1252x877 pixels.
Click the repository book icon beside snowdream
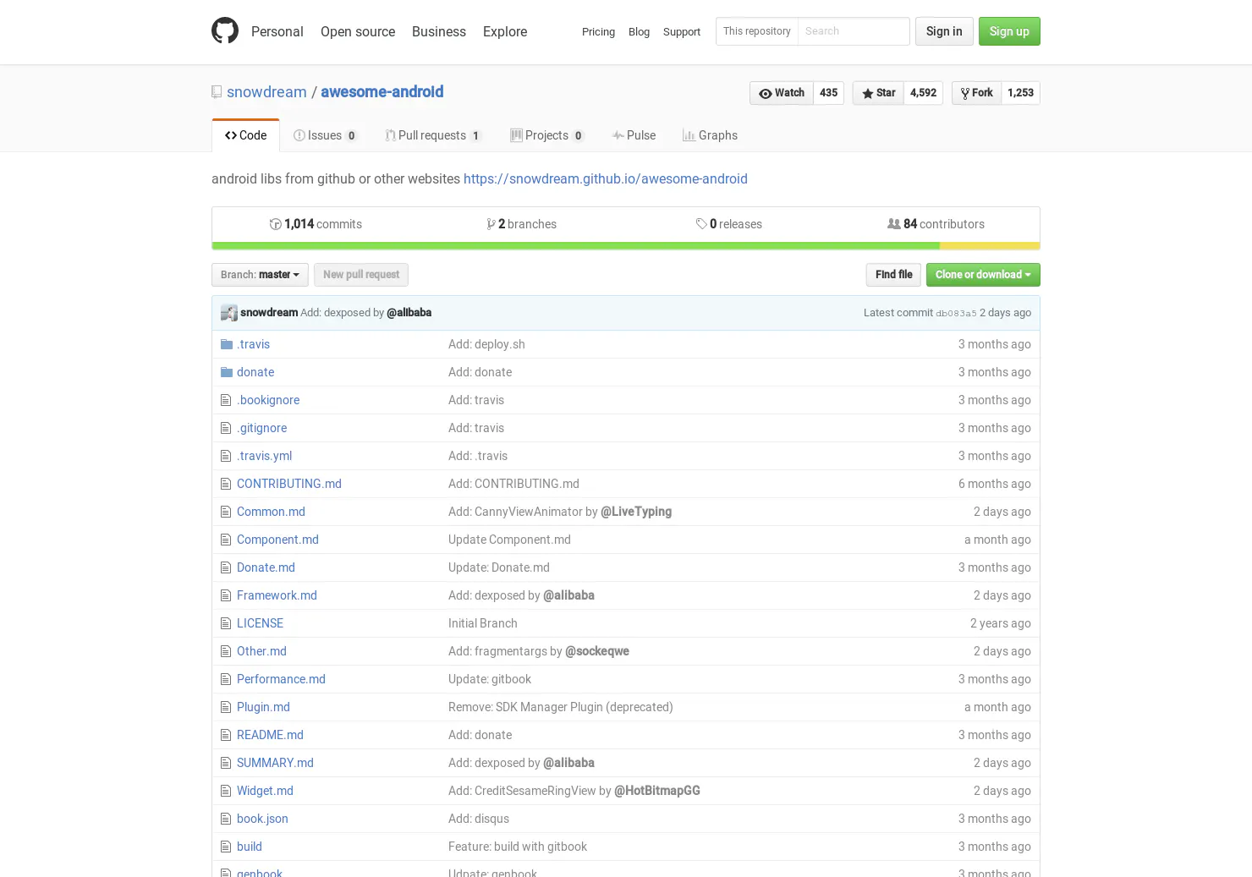point(217,92)
